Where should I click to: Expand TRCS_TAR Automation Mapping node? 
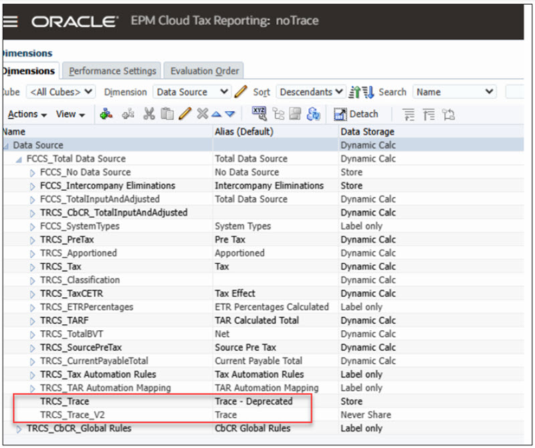tap(32, 388)
